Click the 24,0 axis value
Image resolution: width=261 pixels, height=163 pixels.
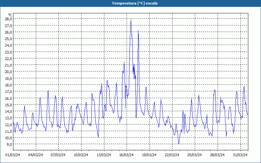click(x=8, y=45)
